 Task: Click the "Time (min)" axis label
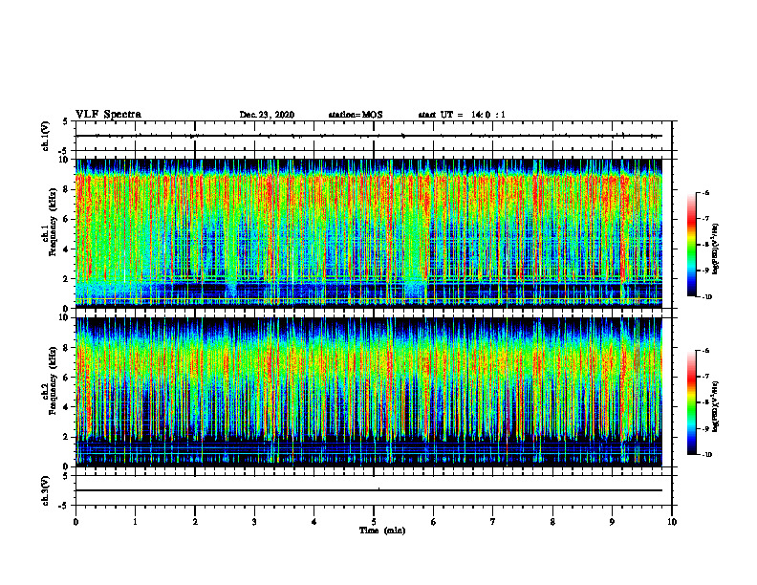pos(382,531)
